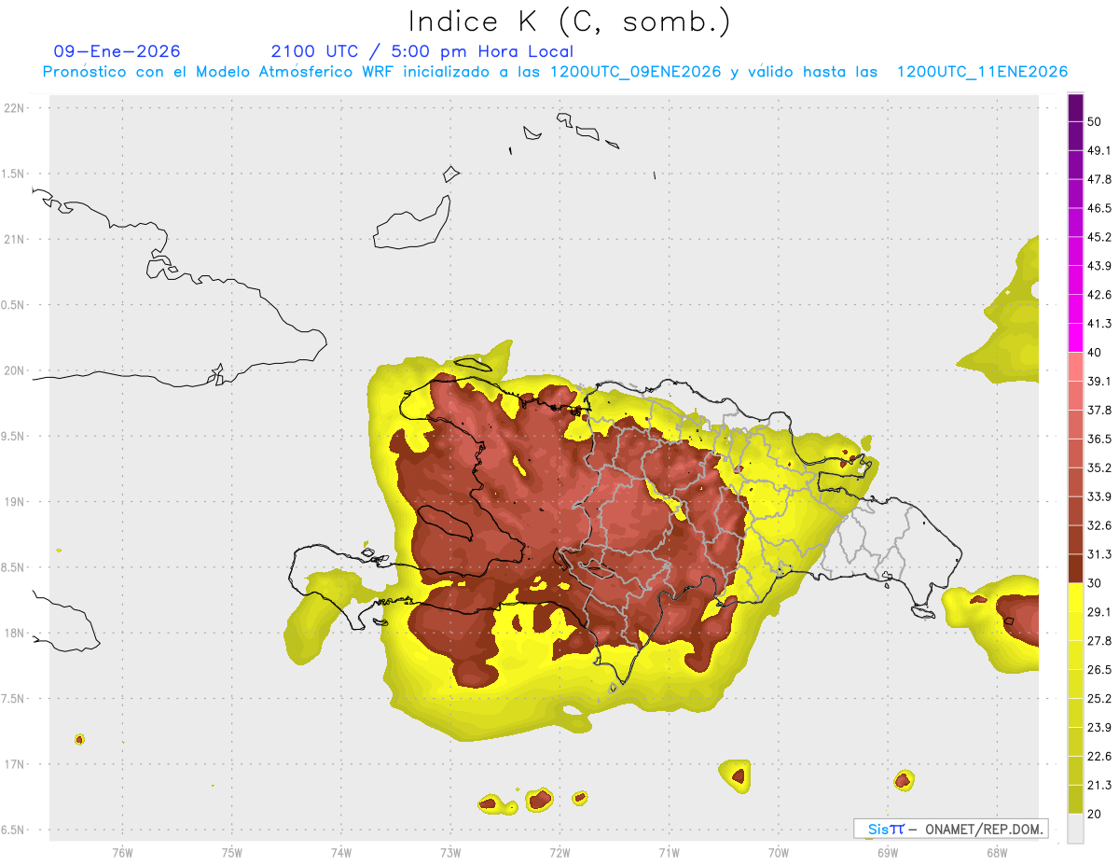Click the colorbar value 43.9
The width and height of the screenshot is (1119, 865).
[x=1098, y=266]
